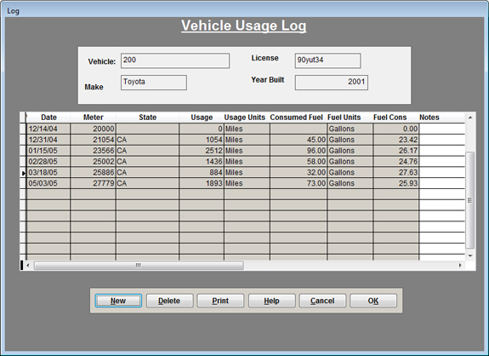
Task: Click the Delete button
Action: [x=169, y=301]
